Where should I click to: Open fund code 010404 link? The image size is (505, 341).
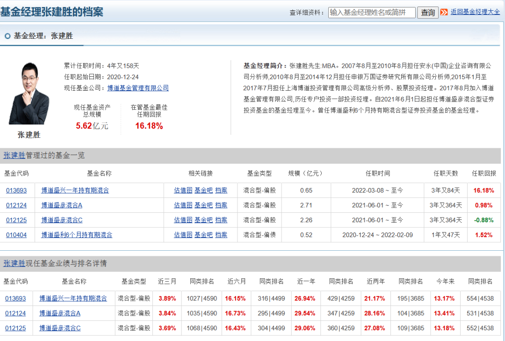click(16, 235)
